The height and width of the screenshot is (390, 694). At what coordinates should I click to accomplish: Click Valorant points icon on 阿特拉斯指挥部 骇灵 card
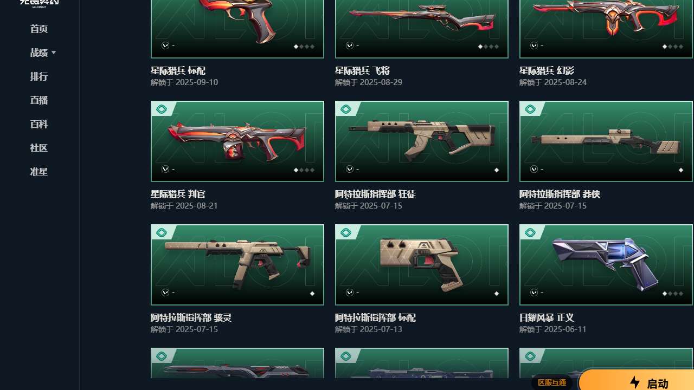[x=165, y=292]
